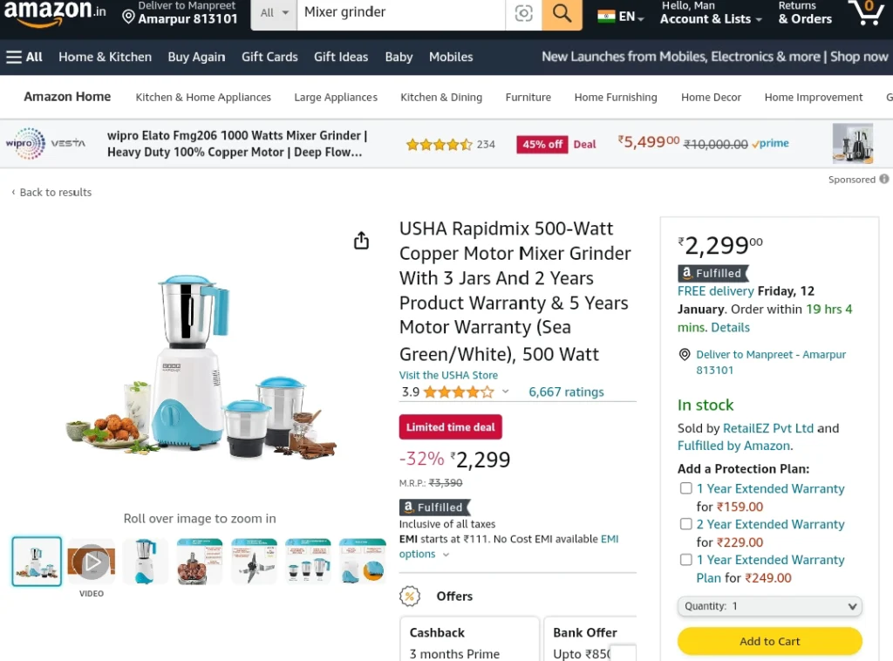Open Kitchen & Home Appliances tab
The image size is (893, 661).
tap(203, 98)
